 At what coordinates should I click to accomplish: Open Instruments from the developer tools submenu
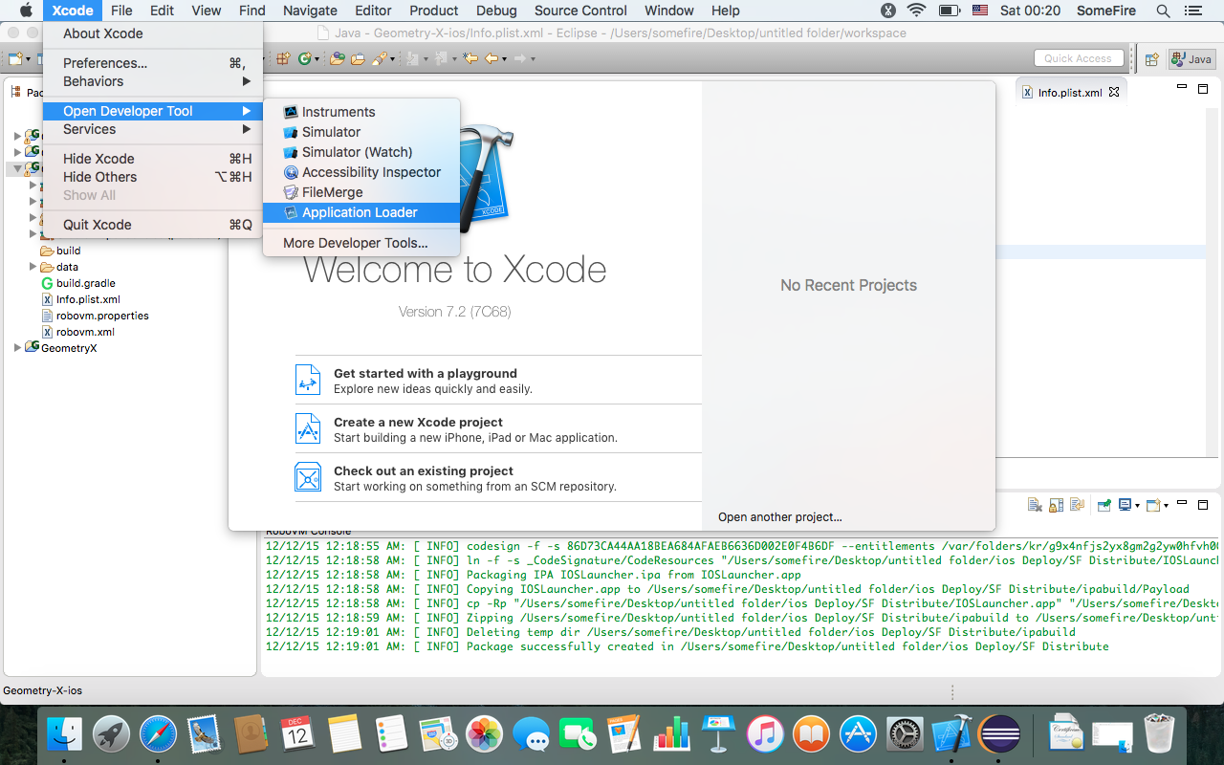click(x=361, y=112)
